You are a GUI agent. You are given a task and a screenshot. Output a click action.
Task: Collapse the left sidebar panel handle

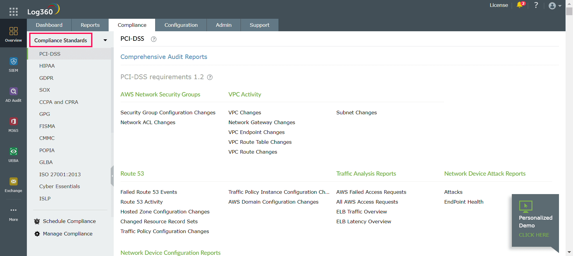tap(112, 176)
